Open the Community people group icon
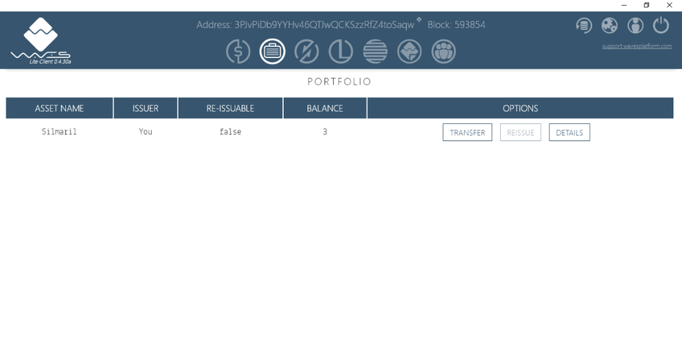Image resolution: width=682 pixels, height=364 pixels. (x=444, y=51)
